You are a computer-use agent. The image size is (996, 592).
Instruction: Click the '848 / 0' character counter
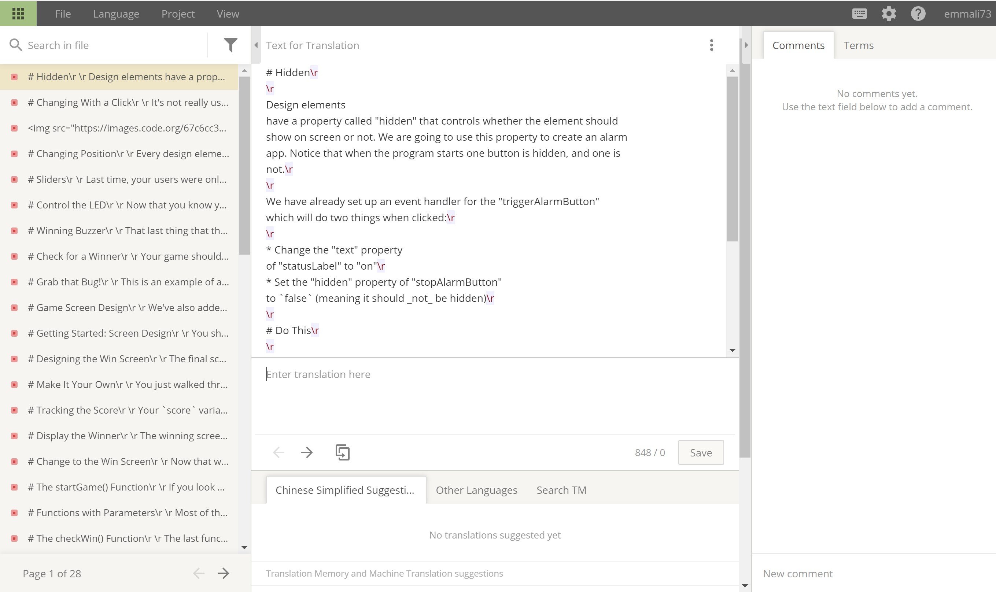click(x=650, y=452)
